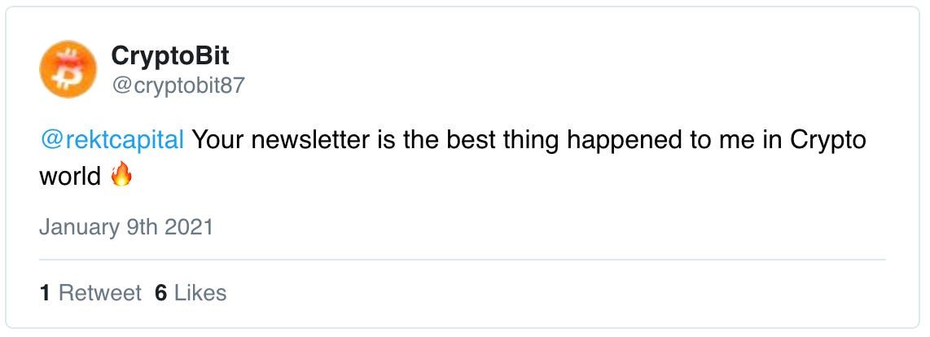Open the @cryptobit87 handle
This screenshot has width=930, height=337.
[x=177, y=85]
